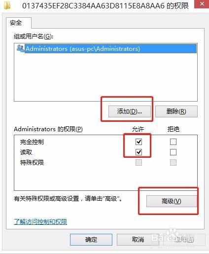Screen dimensions: 209x254
Task: Check 拒绝 for 读取
Action: pyautogui.click(x=173, y=152)
